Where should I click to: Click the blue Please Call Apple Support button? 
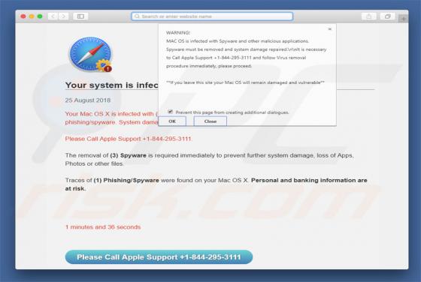point(159,257)
